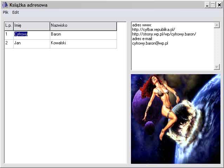Click the Imię column header
The height and width of the screenshot is (168, 224).
(32, 26)
